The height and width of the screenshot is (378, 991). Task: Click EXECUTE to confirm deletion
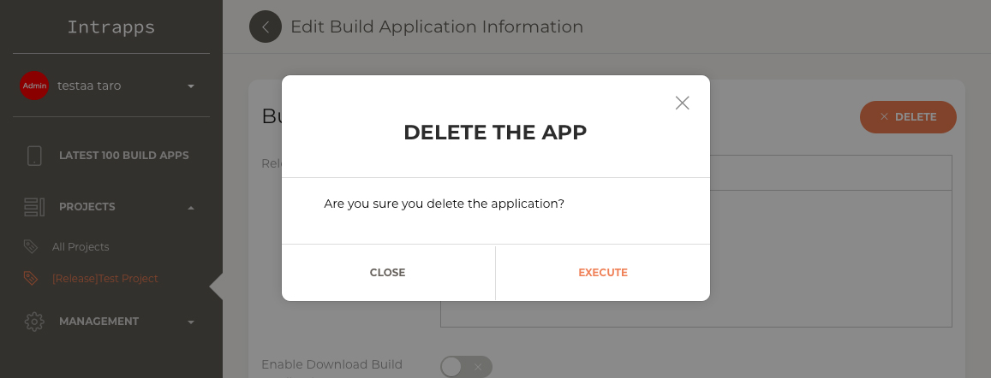coord(603,273)
